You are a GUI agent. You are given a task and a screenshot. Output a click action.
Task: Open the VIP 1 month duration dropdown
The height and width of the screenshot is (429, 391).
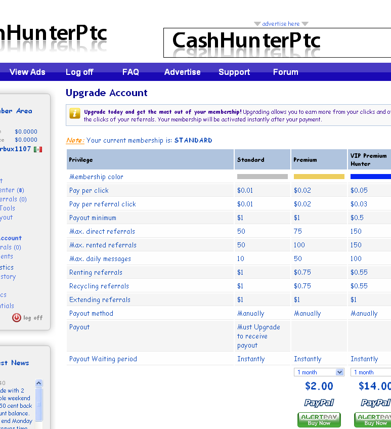371,372
